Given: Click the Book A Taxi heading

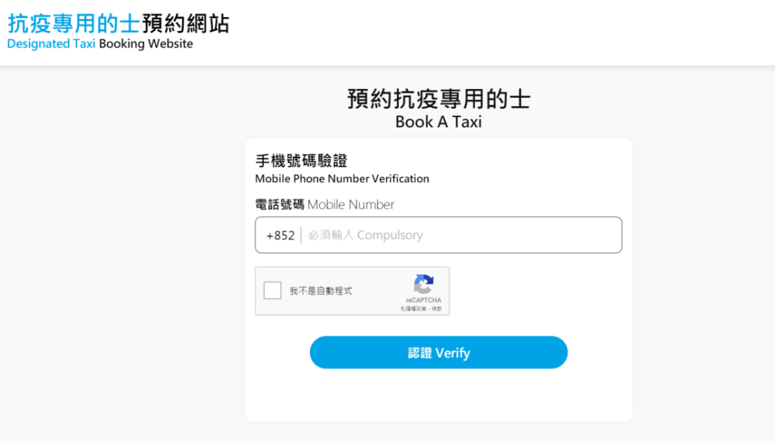Looking at the screenshot, I should (x=439, y=122).
